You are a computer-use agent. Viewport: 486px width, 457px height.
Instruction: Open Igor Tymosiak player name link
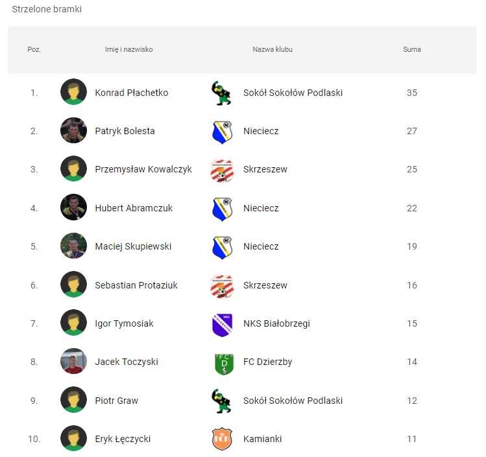(x=124, y=323)
